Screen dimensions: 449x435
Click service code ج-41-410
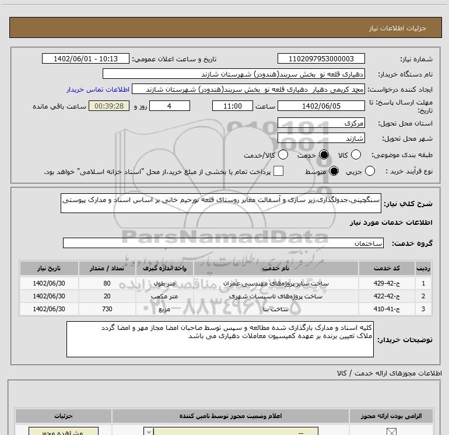coord(387,309)
